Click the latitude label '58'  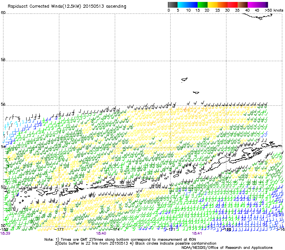[3, 60]
